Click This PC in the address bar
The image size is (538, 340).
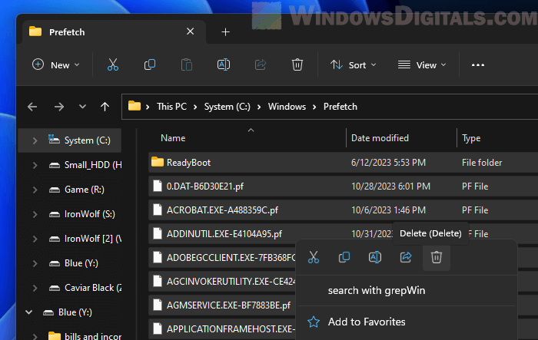coord(171,107)
